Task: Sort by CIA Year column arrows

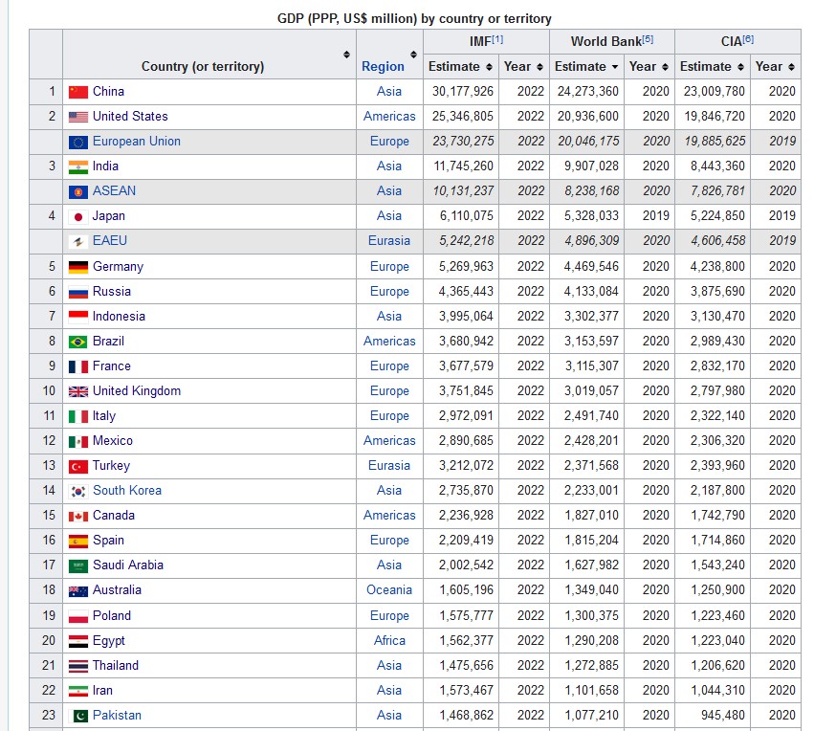Action: tap(791, 67)
